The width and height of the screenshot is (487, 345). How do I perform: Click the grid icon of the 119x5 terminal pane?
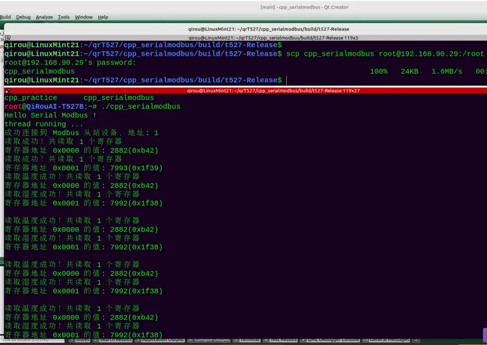coord(8,38)
